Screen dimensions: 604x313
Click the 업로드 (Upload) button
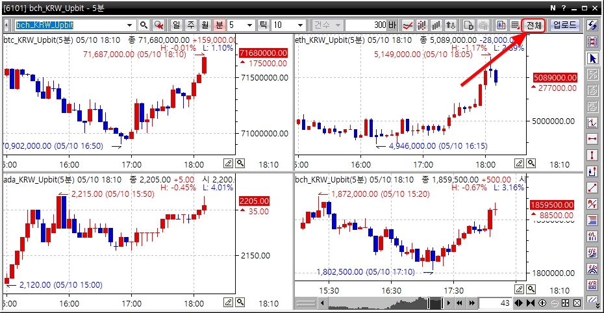(x=564, y=25)
